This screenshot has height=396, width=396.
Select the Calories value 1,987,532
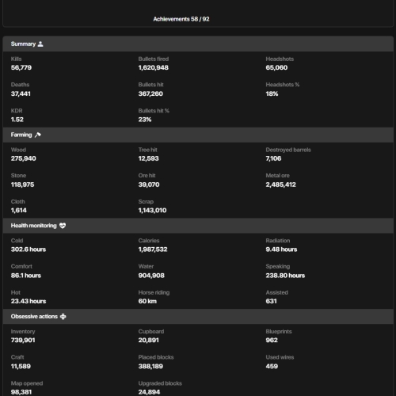pos(153,249)
